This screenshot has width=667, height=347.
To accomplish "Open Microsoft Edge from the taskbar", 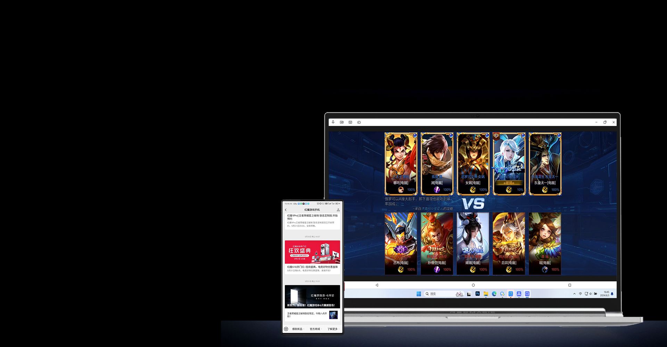I will [494, 294].
